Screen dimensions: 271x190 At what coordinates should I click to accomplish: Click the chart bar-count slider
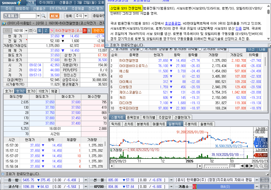coord(216,166)
